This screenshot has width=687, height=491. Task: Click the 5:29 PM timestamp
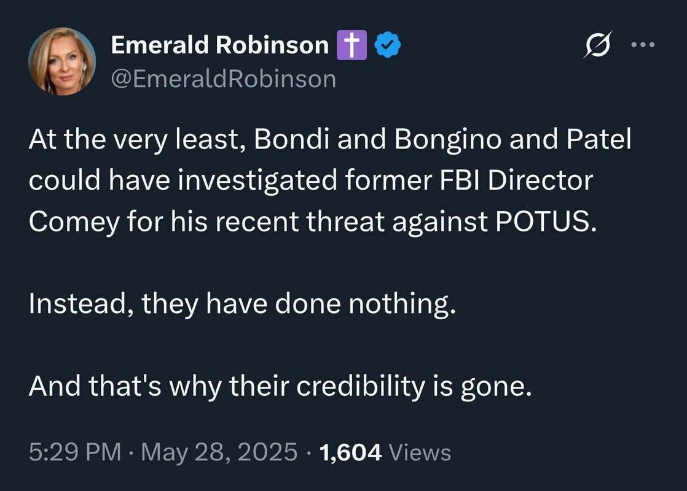coord(74,453)
